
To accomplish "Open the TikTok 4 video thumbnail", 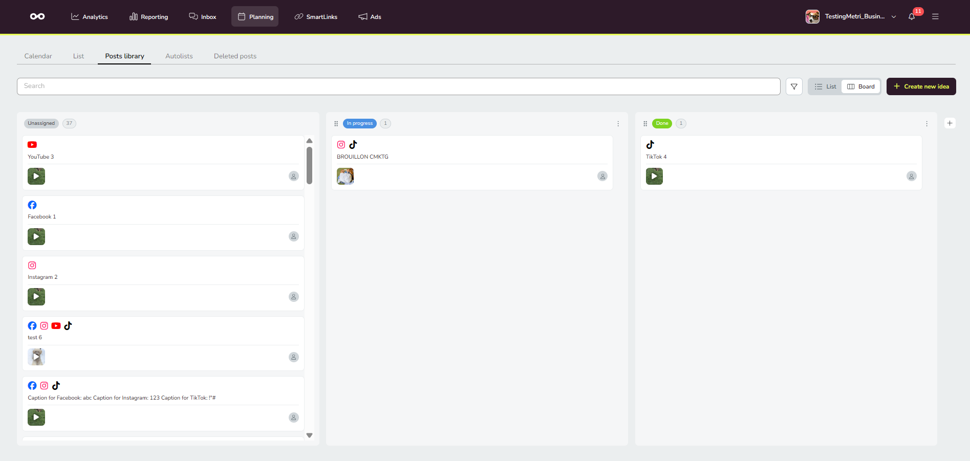I will pyautogui.click(x=655, y=176).
